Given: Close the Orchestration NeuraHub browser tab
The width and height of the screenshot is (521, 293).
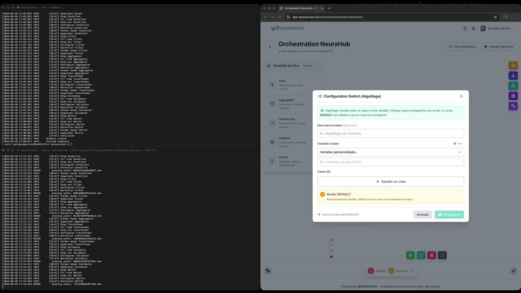Looking at the screenshot, I should (322, 8).
